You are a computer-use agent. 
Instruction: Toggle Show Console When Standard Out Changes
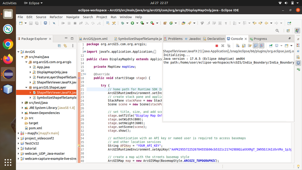tap(256, 46)
